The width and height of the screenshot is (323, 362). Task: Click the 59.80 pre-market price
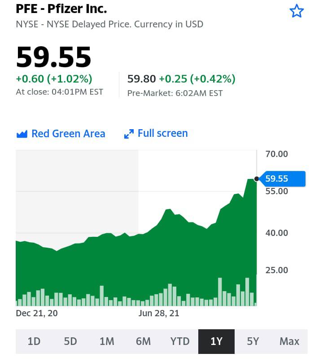click(141, 79)
